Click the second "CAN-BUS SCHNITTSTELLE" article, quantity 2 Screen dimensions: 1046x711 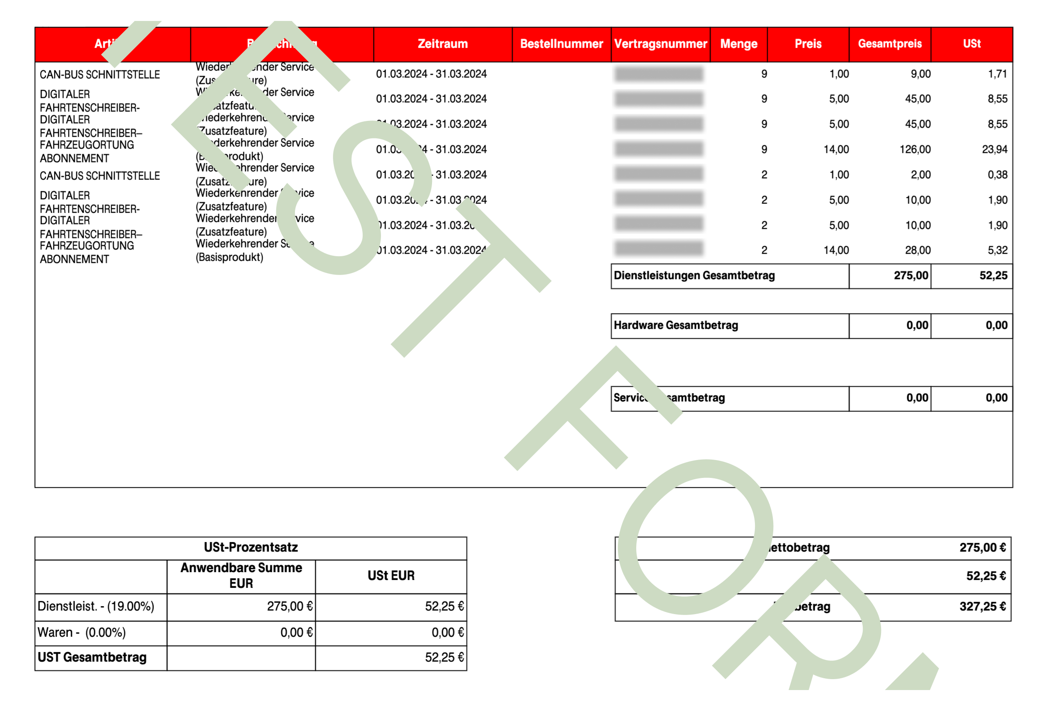point(99,175)
